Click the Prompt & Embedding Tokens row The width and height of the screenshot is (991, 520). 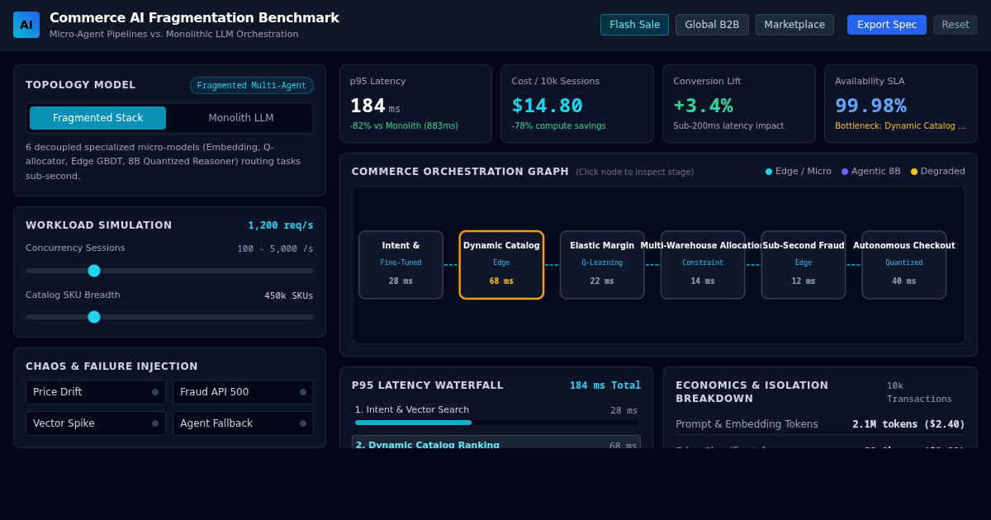pyautogui.click(x=820, y=424)
